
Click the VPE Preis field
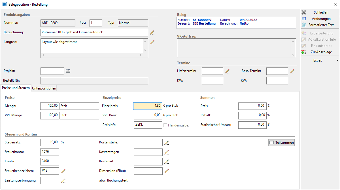148,115
